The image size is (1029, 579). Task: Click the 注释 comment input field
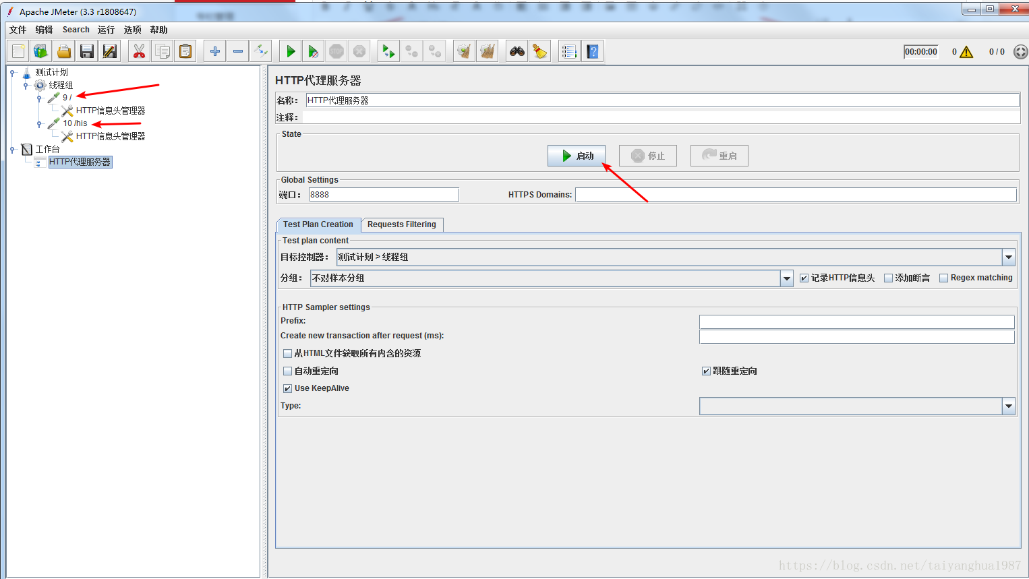(662, 117)
